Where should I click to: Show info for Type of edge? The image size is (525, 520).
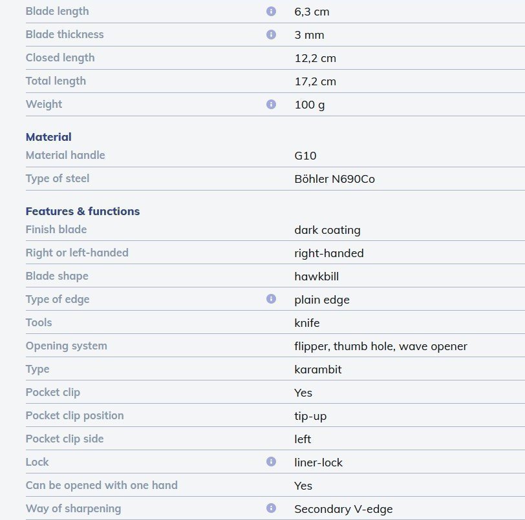coord(271,299)
